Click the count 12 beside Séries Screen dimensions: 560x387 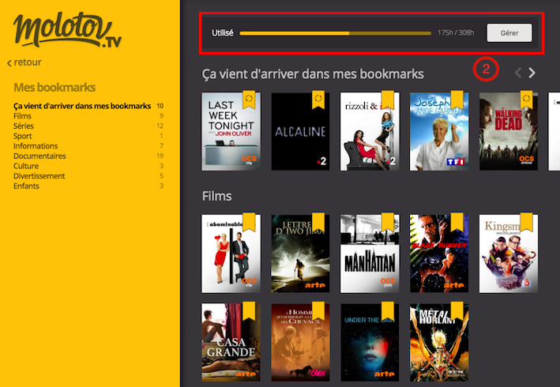(160, 126)
